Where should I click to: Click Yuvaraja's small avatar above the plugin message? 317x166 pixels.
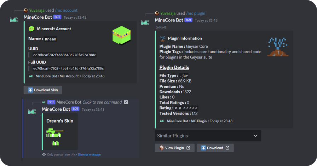[157, 13]
